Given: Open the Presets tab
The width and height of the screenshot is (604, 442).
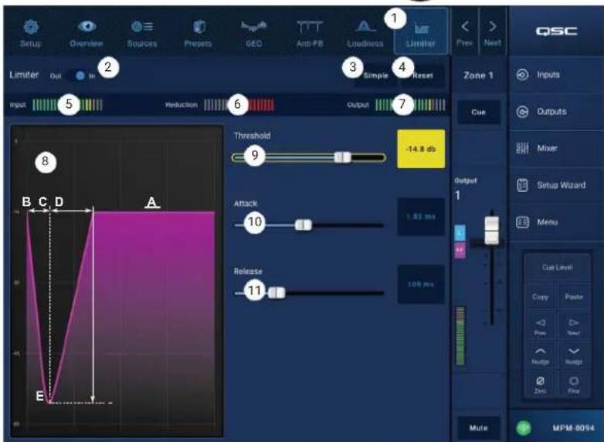Looking at the screenshot, I should (198, 32).
